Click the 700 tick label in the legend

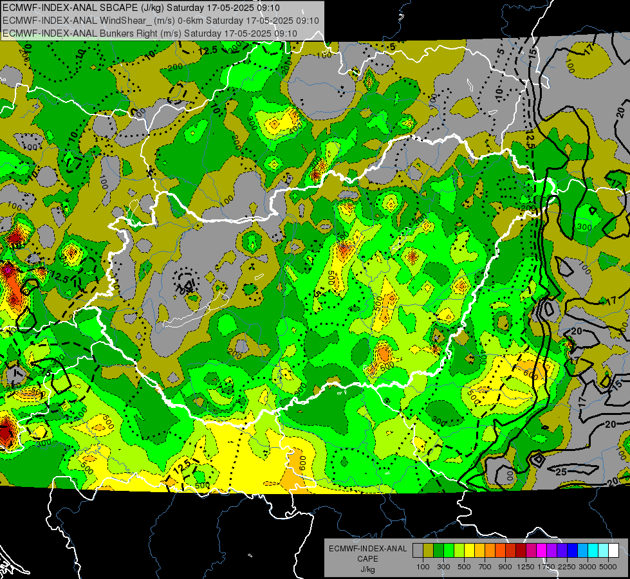(x=485, y=567)
